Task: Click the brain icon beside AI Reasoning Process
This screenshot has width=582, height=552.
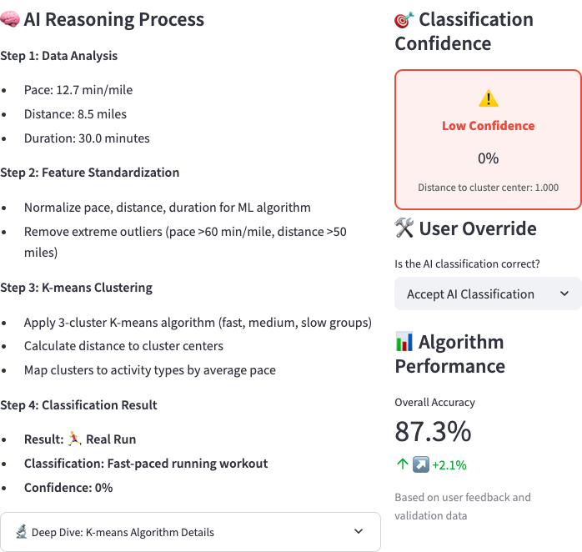Action: tap(10, 20)
